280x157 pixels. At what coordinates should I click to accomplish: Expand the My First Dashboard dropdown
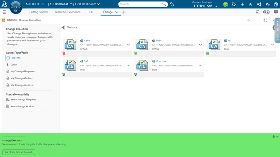coord(98,4)
